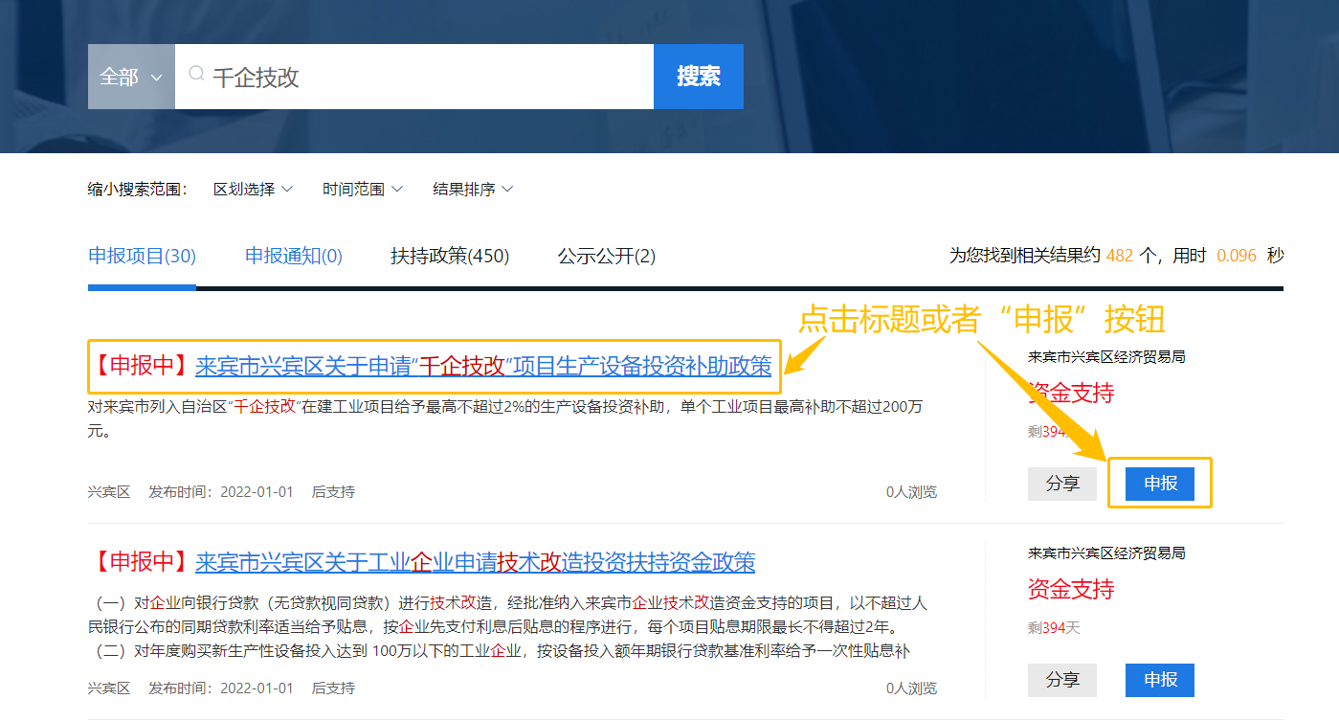The width and height of the screenshot is (1339, 722).
Task: Open the 扶持政策(450) tab
Action: [x=450, y=256]
